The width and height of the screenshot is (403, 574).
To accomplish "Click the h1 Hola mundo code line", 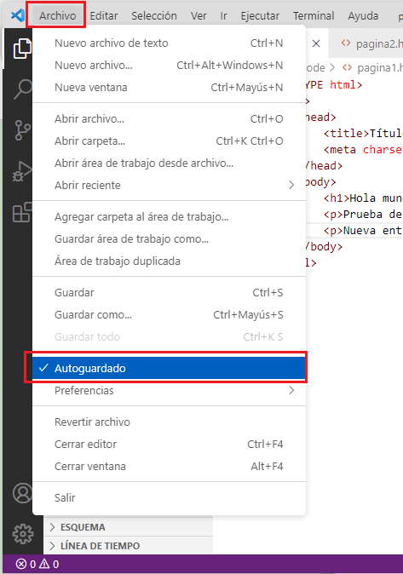I will coord(363,198).
